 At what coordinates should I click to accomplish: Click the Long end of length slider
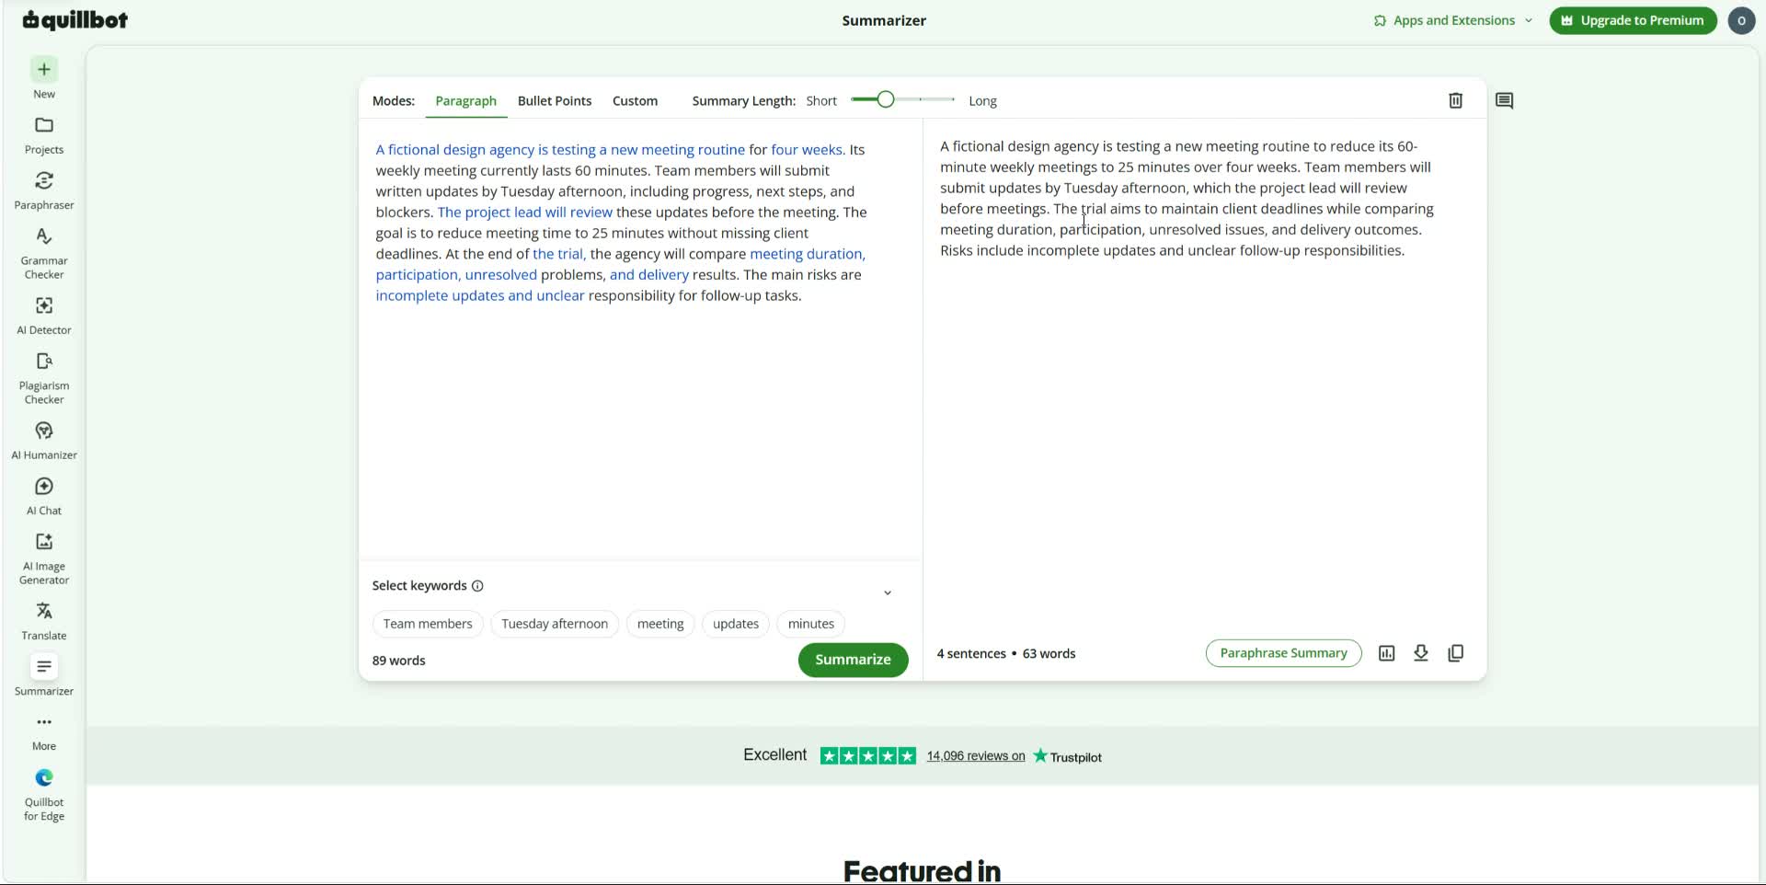coord(953,99)
